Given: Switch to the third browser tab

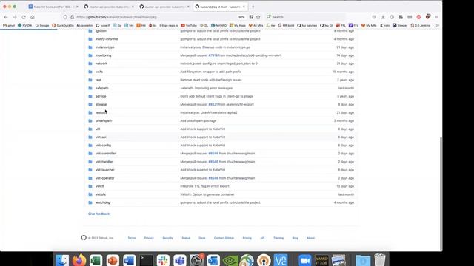Looking at the screenshot, I should [x=164, y=7].
